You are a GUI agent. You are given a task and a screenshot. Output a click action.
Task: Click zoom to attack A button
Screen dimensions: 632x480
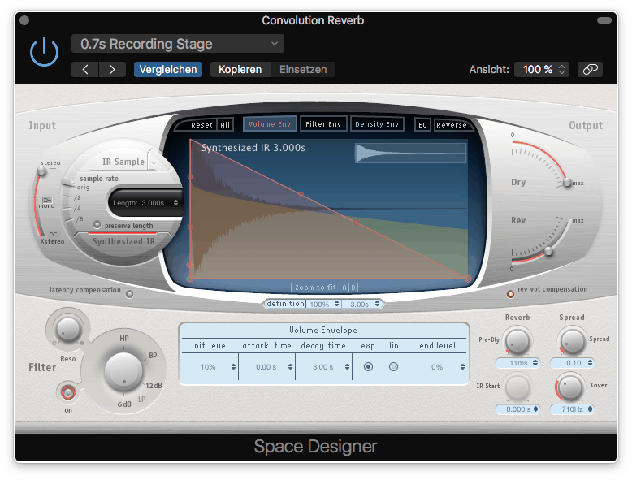point(344,288)
